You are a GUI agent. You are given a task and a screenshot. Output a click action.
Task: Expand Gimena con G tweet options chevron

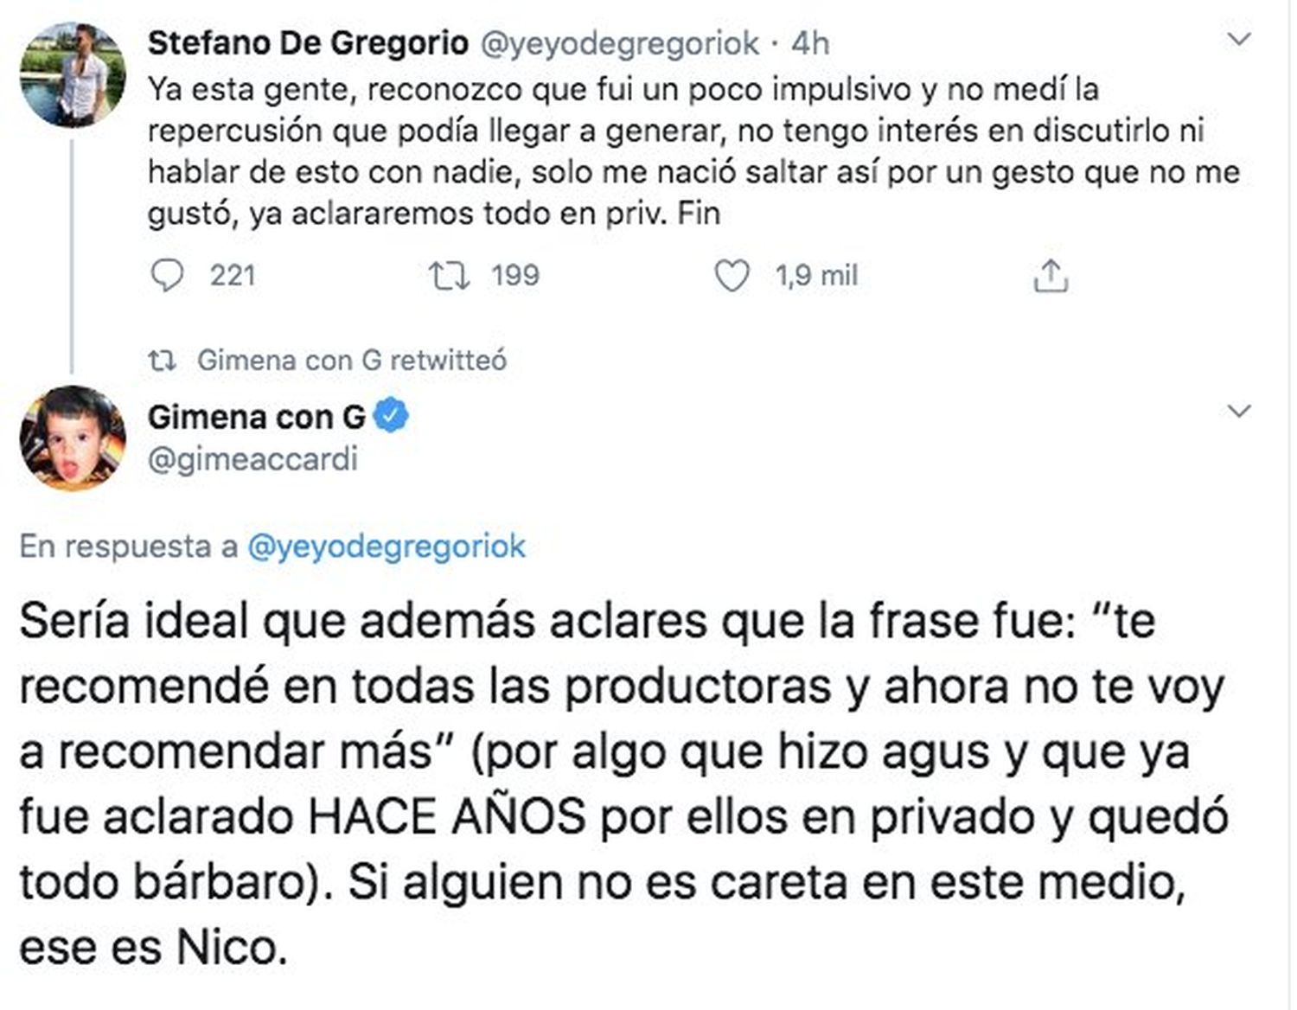coord(1240,412)
